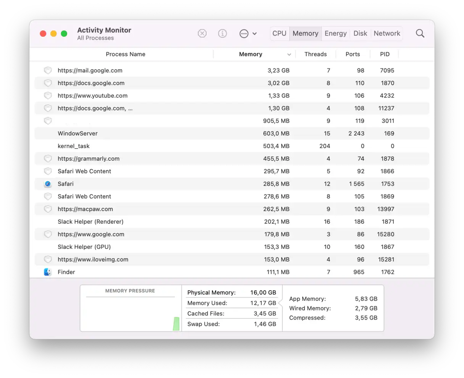Click the green memory pressure graph
Image resolution: width=464 pixels, height=378 pixels.
176,323
